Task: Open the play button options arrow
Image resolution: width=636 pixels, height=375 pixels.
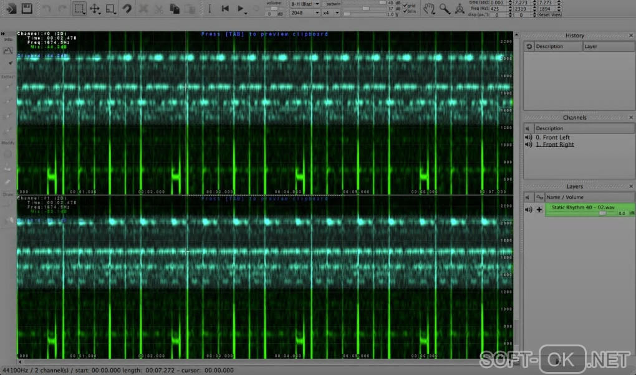Action: pos(246,13)
